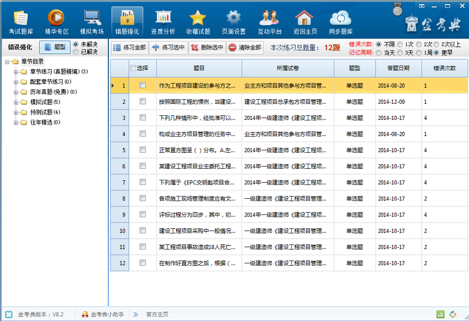Click the blue X icon in status bar
This screenshot has height=321, width=469.
point(9,314)
